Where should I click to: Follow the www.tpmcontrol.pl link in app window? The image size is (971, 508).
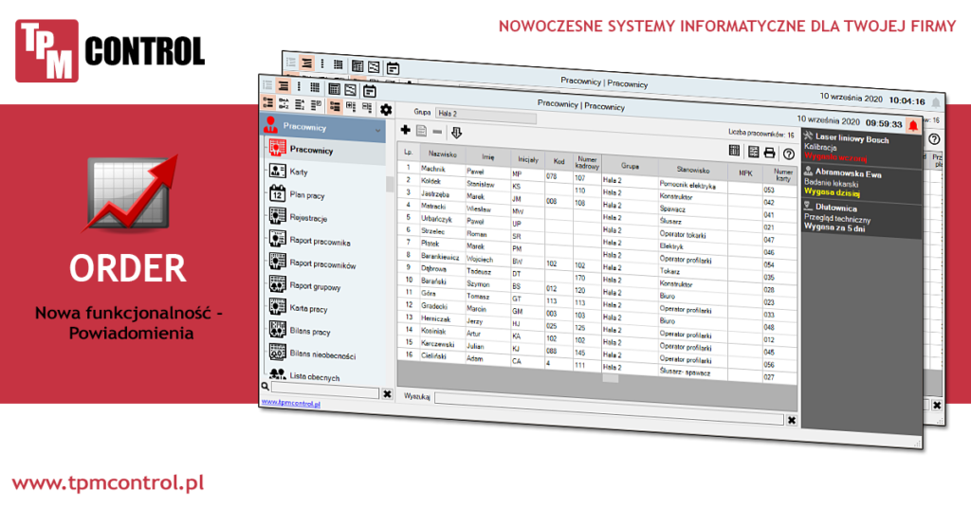click(290, 403)
